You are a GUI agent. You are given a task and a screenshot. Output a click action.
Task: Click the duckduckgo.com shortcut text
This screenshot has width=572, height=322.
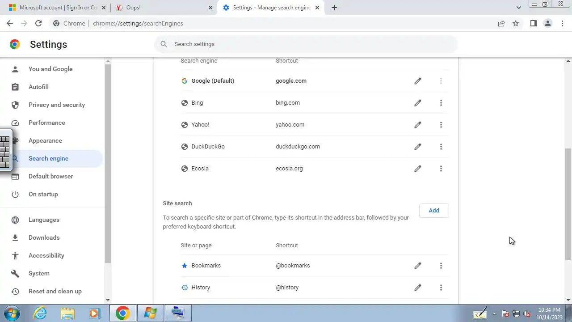tap(298, 147)
